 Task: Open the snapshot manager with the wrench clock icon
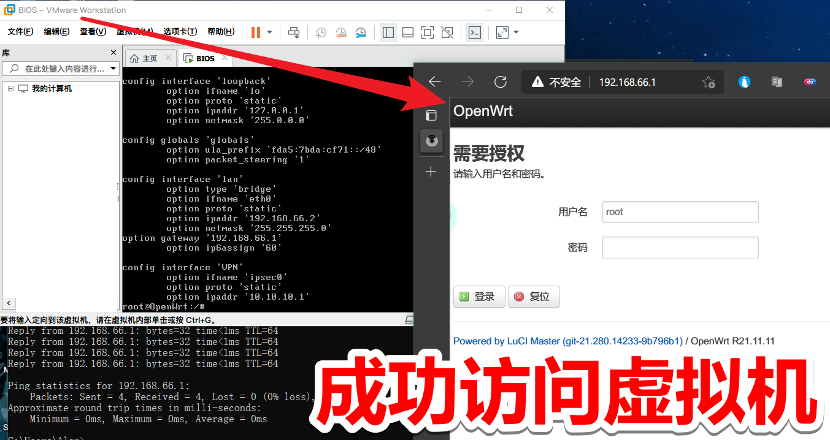point(361,32)
